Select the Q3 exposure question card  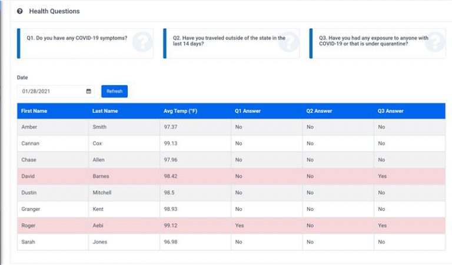[377, 43]
